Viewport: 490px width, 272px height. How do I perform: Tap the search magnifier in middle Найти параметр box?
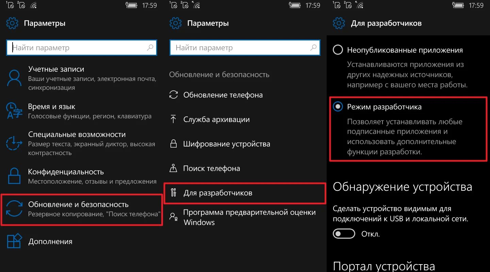click(x=313, y=48)
